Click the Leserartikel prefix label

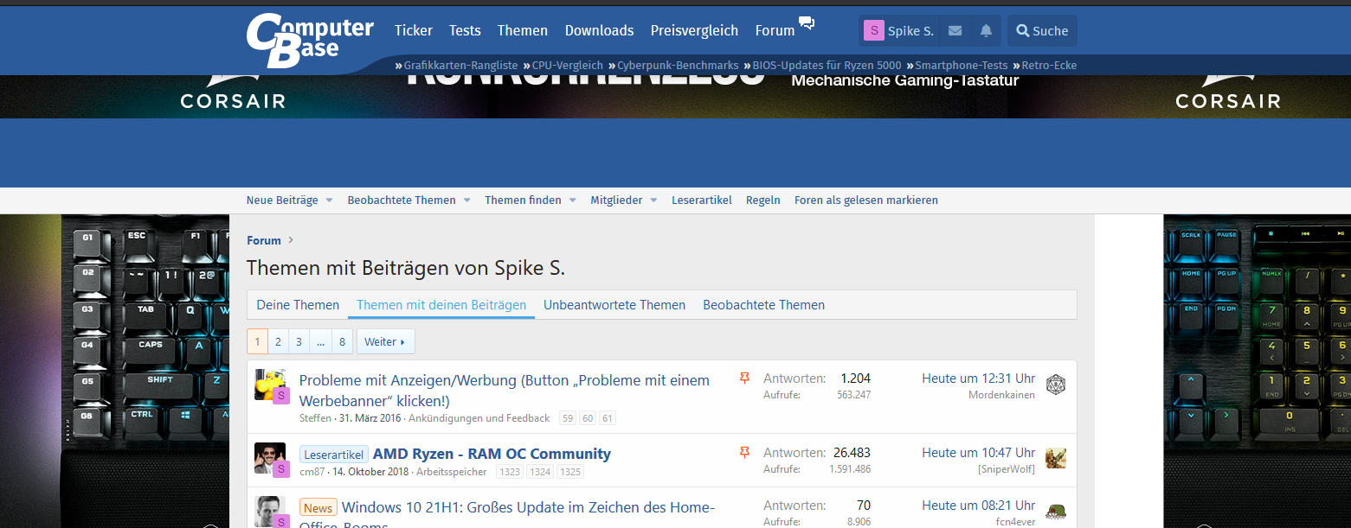[334, 455]
